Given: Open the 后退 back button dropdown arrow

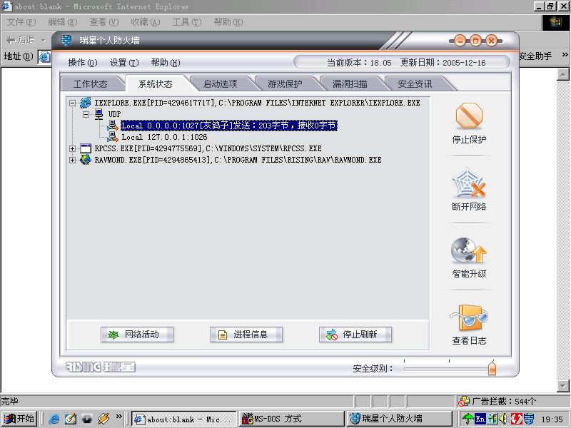Looking at the screenshot, I should (x=44, y=40).
